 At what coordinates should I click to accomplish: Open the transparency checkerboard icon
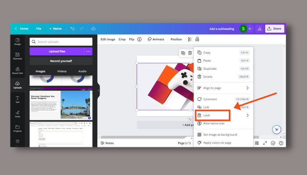(x=190, y=39)
